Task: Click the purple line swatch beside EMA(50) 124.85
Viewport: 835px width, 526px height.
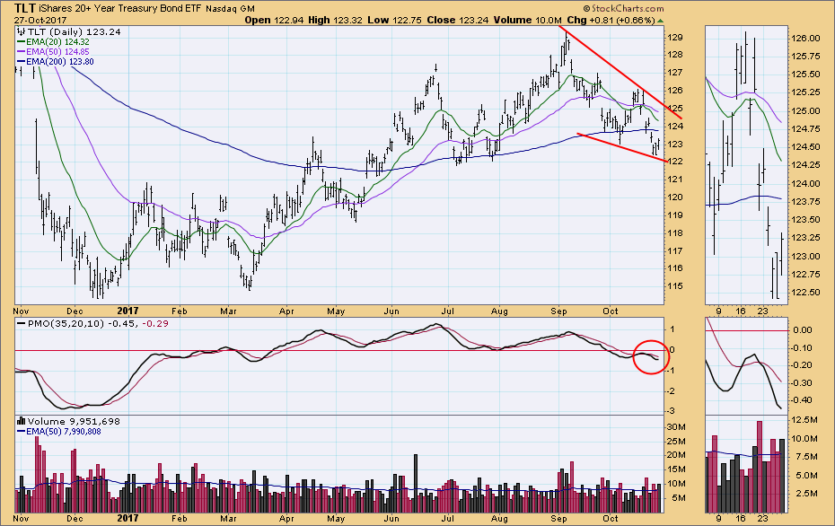Action: point(22,52)
